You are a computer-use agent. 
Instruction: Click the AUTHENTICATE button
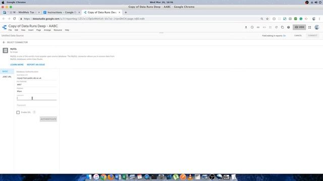[x=48, y=119]
